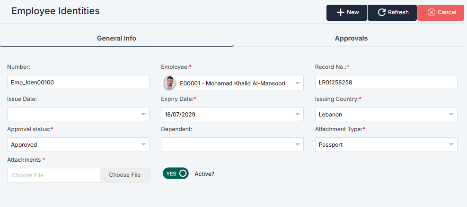The image size is (467, 207).
Task: Expand the Attachment Type dropdown
Action: click(451, 144)
